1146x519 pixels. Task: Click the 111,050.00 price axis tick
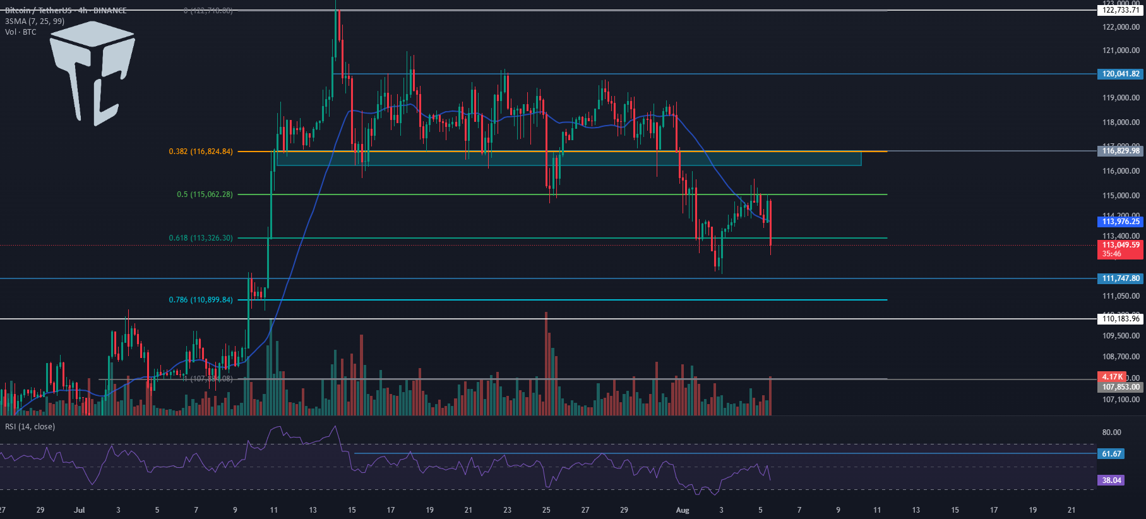pos(1121,296)
